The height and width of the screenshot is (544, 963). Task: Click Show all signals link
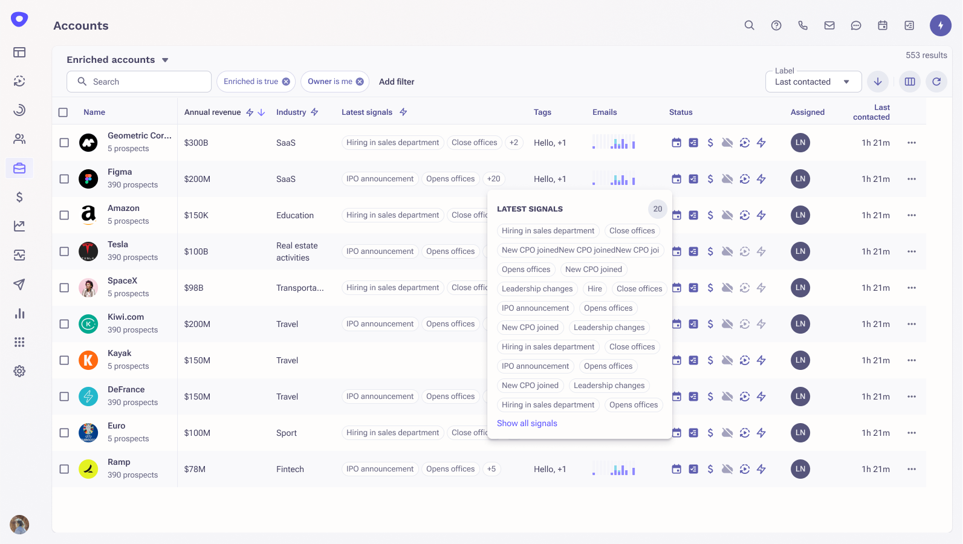click(x=527, y=423)
